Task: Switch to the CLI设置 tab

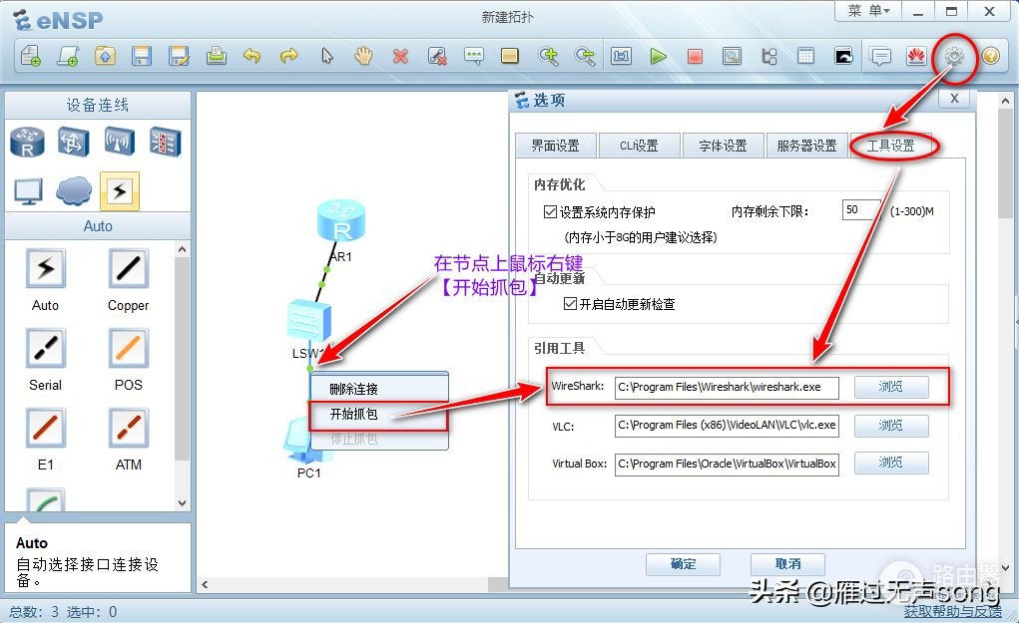Action: 639,146
